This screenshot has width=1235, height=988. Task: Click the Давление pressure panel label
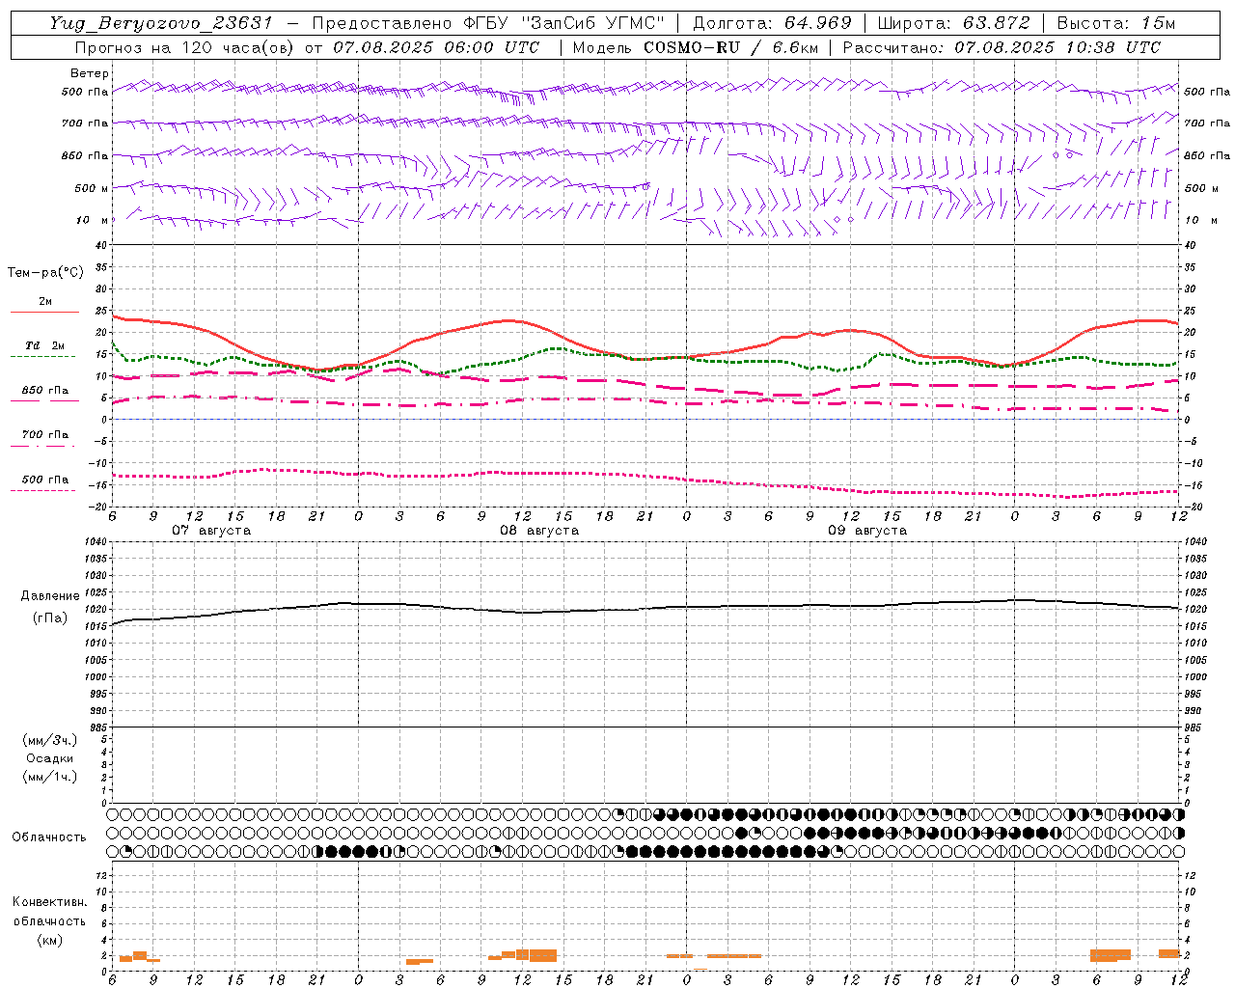pyautogui.click(x=50, y=596)
